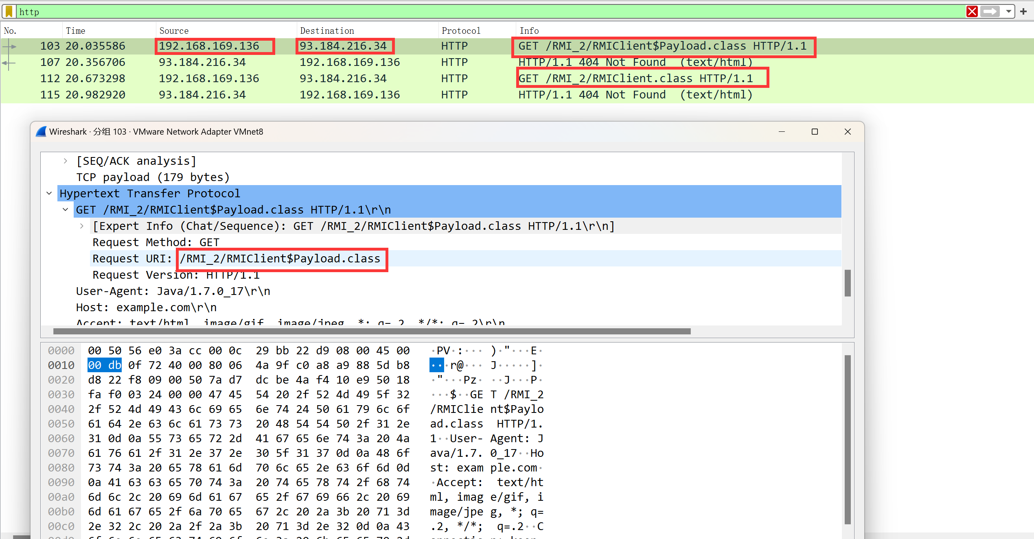Screen dimensions: 1034x539
Task: Click source 192.168.169.136 in packet 103
Action: click(209, 46)
